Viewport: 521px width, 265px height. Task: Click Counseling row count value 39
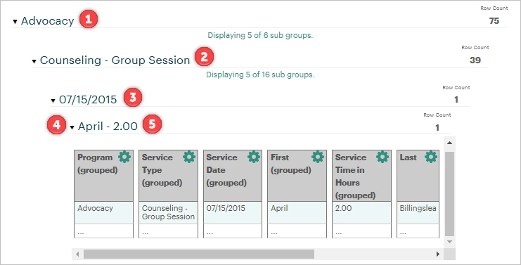475,60
